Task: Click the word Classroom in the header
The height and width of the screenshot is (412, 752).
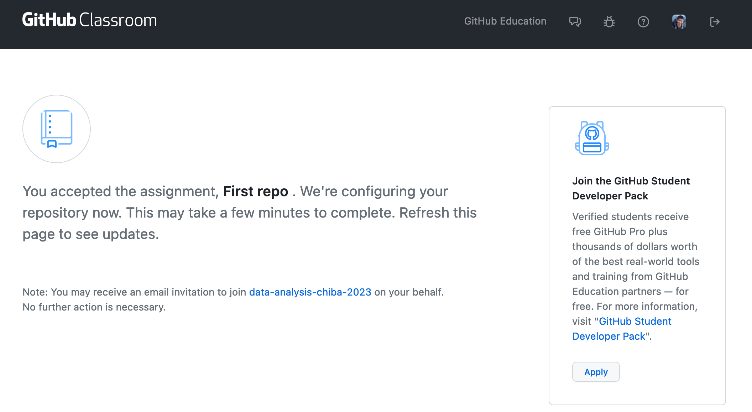Action: pyautogui.click(x=118, y=20)
